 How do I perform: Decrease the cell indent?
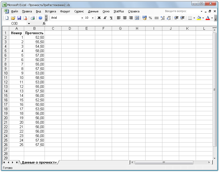[x=176, y=18]
